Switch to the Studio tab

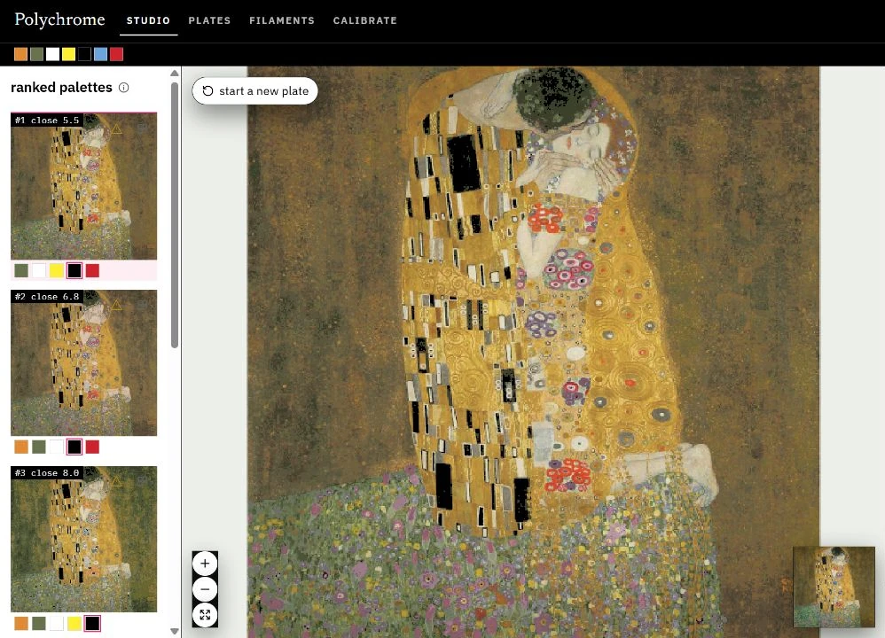pos(148,20)
